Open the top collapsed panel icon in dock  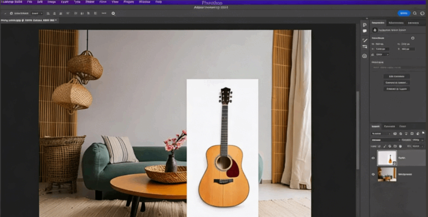pos(364,25)
